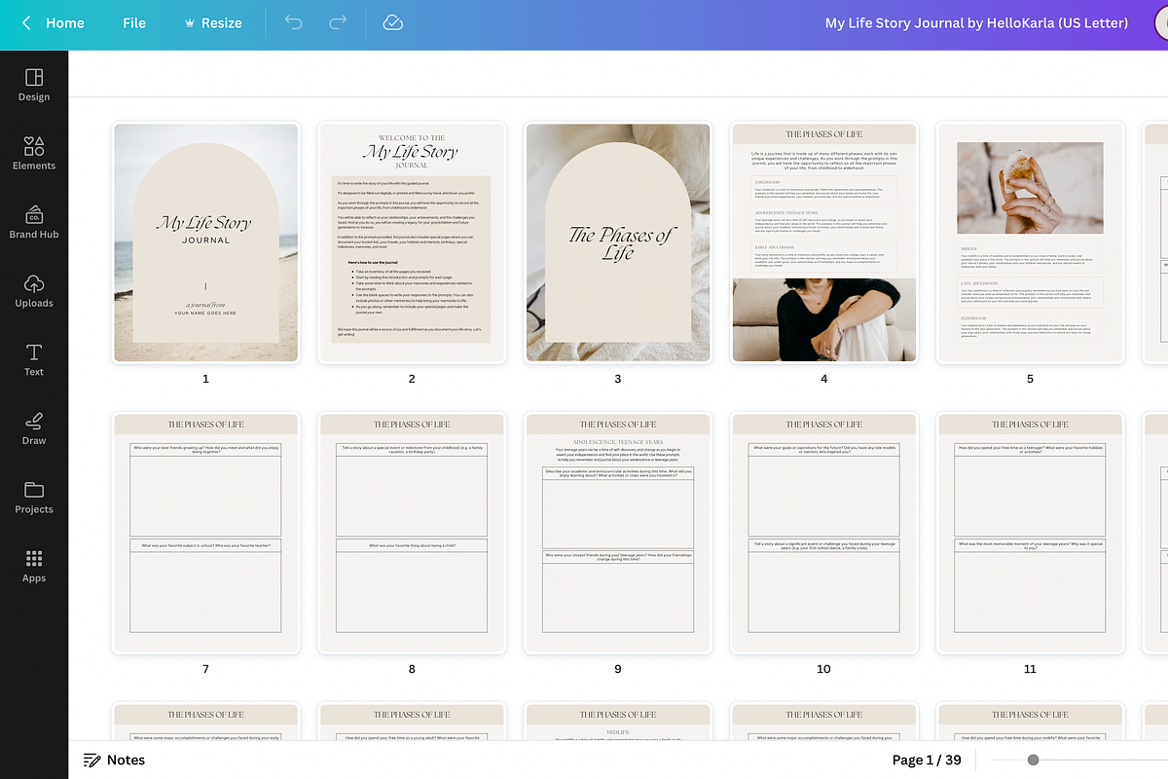
Task: Open the Apps panel
Action: [x=34, y=566]
